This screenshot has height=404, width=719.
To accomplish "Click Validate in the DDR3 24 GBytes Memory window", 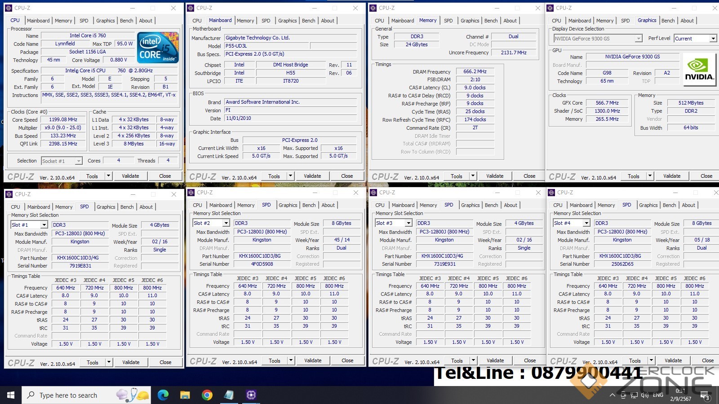I will click(x=495, y=176).
